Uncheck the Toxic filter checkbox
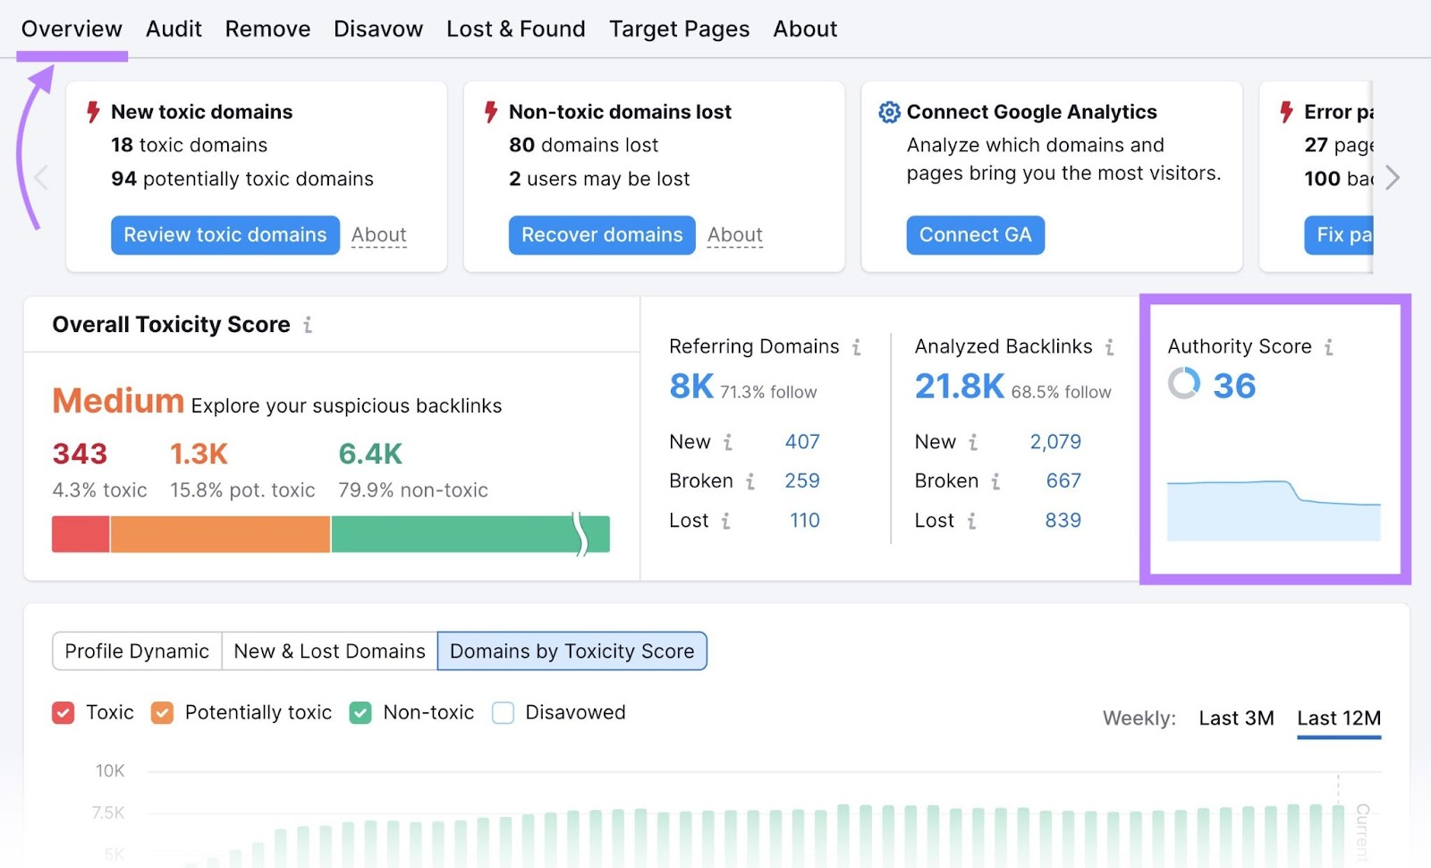The height and width of the screenshot is (868, 1431). click(63, 712)
